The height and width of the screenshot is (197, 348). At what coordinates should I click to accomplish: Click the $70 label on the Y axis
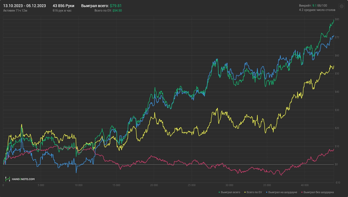click(x=337, y=37)
